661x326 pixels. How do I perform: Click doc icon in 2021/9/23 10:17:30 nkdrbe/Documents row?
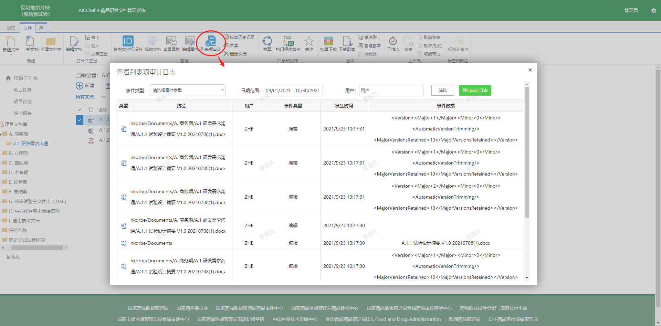124,243
